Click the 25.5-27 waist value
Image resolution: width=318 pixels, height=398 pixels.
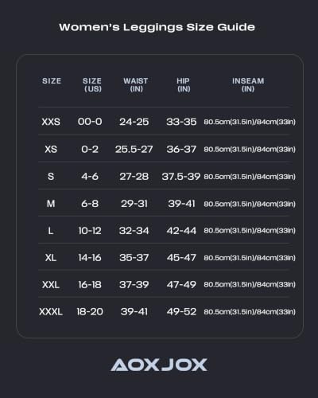pos(134,149)
